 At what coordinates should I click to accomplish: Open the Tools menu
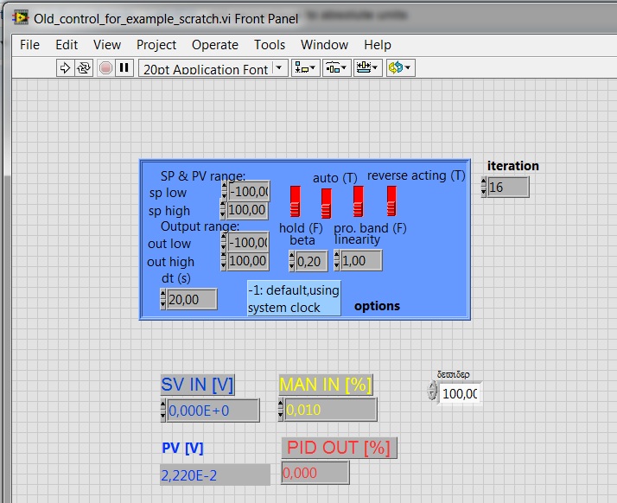click(x=270, y=45)
